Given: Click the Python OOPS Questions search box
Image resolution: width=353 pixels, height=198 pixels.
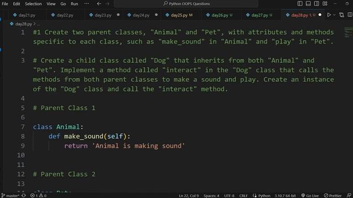Looking at the screenshot, I should (186, 4).
